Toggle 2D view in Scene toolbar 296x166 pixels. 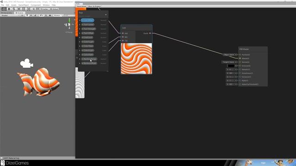click(22, 15)
